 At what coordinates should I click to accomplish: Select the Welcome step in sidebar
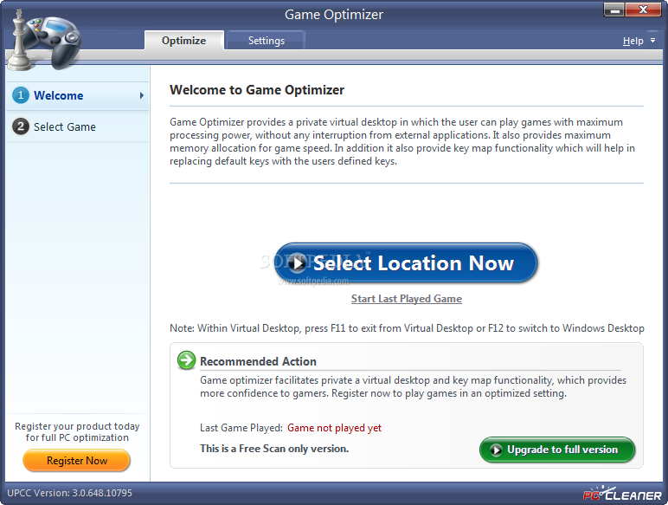pyautogui.click(x=78, y=95)
